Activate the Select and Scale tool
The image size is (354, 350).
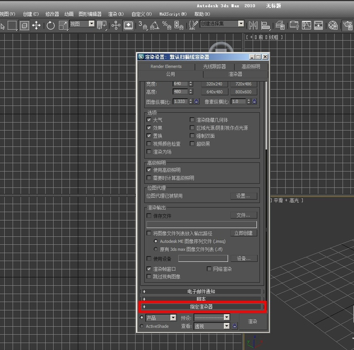(63, 25)
